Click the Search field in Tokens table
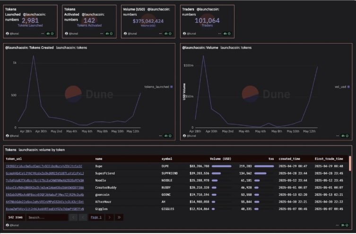The width and height of the screenshot is (356, 234). point(47,217)
